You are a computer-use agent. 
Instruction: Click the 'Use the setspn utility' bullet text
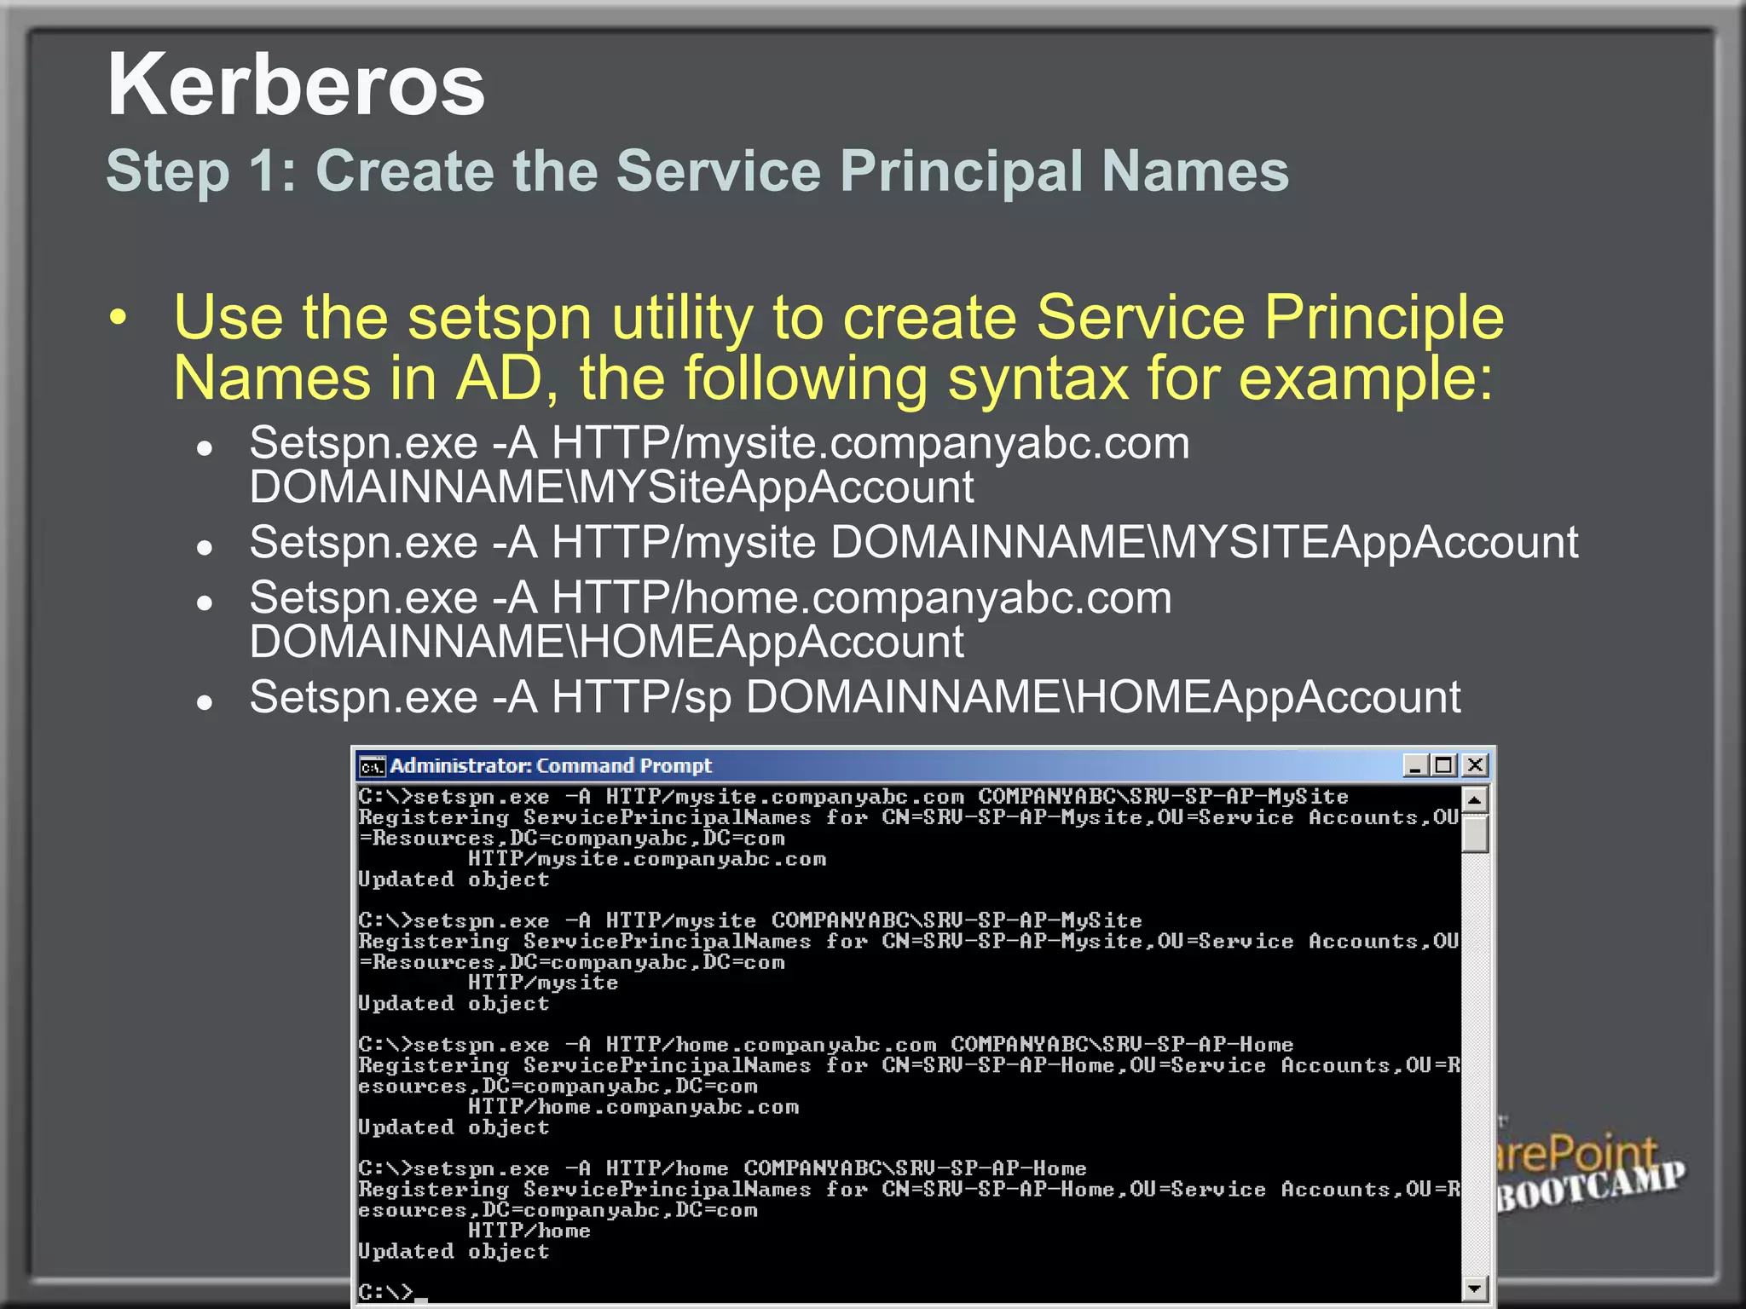(x=838, y=348)
